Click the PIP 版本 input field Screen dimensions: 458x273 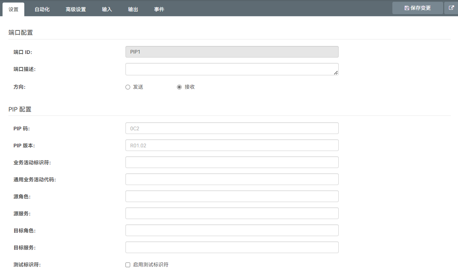232,145
